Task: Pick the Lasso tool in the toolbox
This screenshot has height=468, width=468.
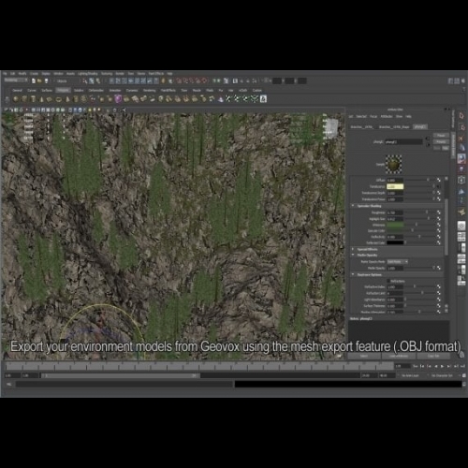Action: click(461, 127)
